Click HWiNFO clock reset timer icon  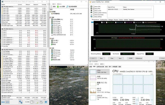(32, 102)
